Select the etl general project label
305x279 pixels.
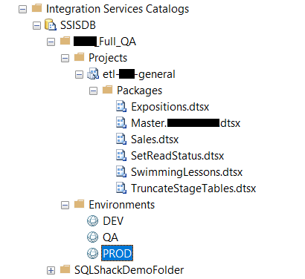pos(139,74)
